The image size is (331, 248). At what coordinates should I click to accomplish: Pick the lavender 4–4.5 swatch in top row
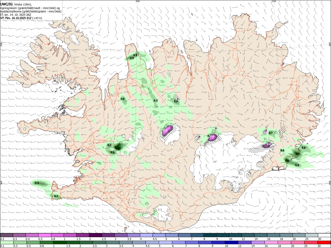click(146, 235)
